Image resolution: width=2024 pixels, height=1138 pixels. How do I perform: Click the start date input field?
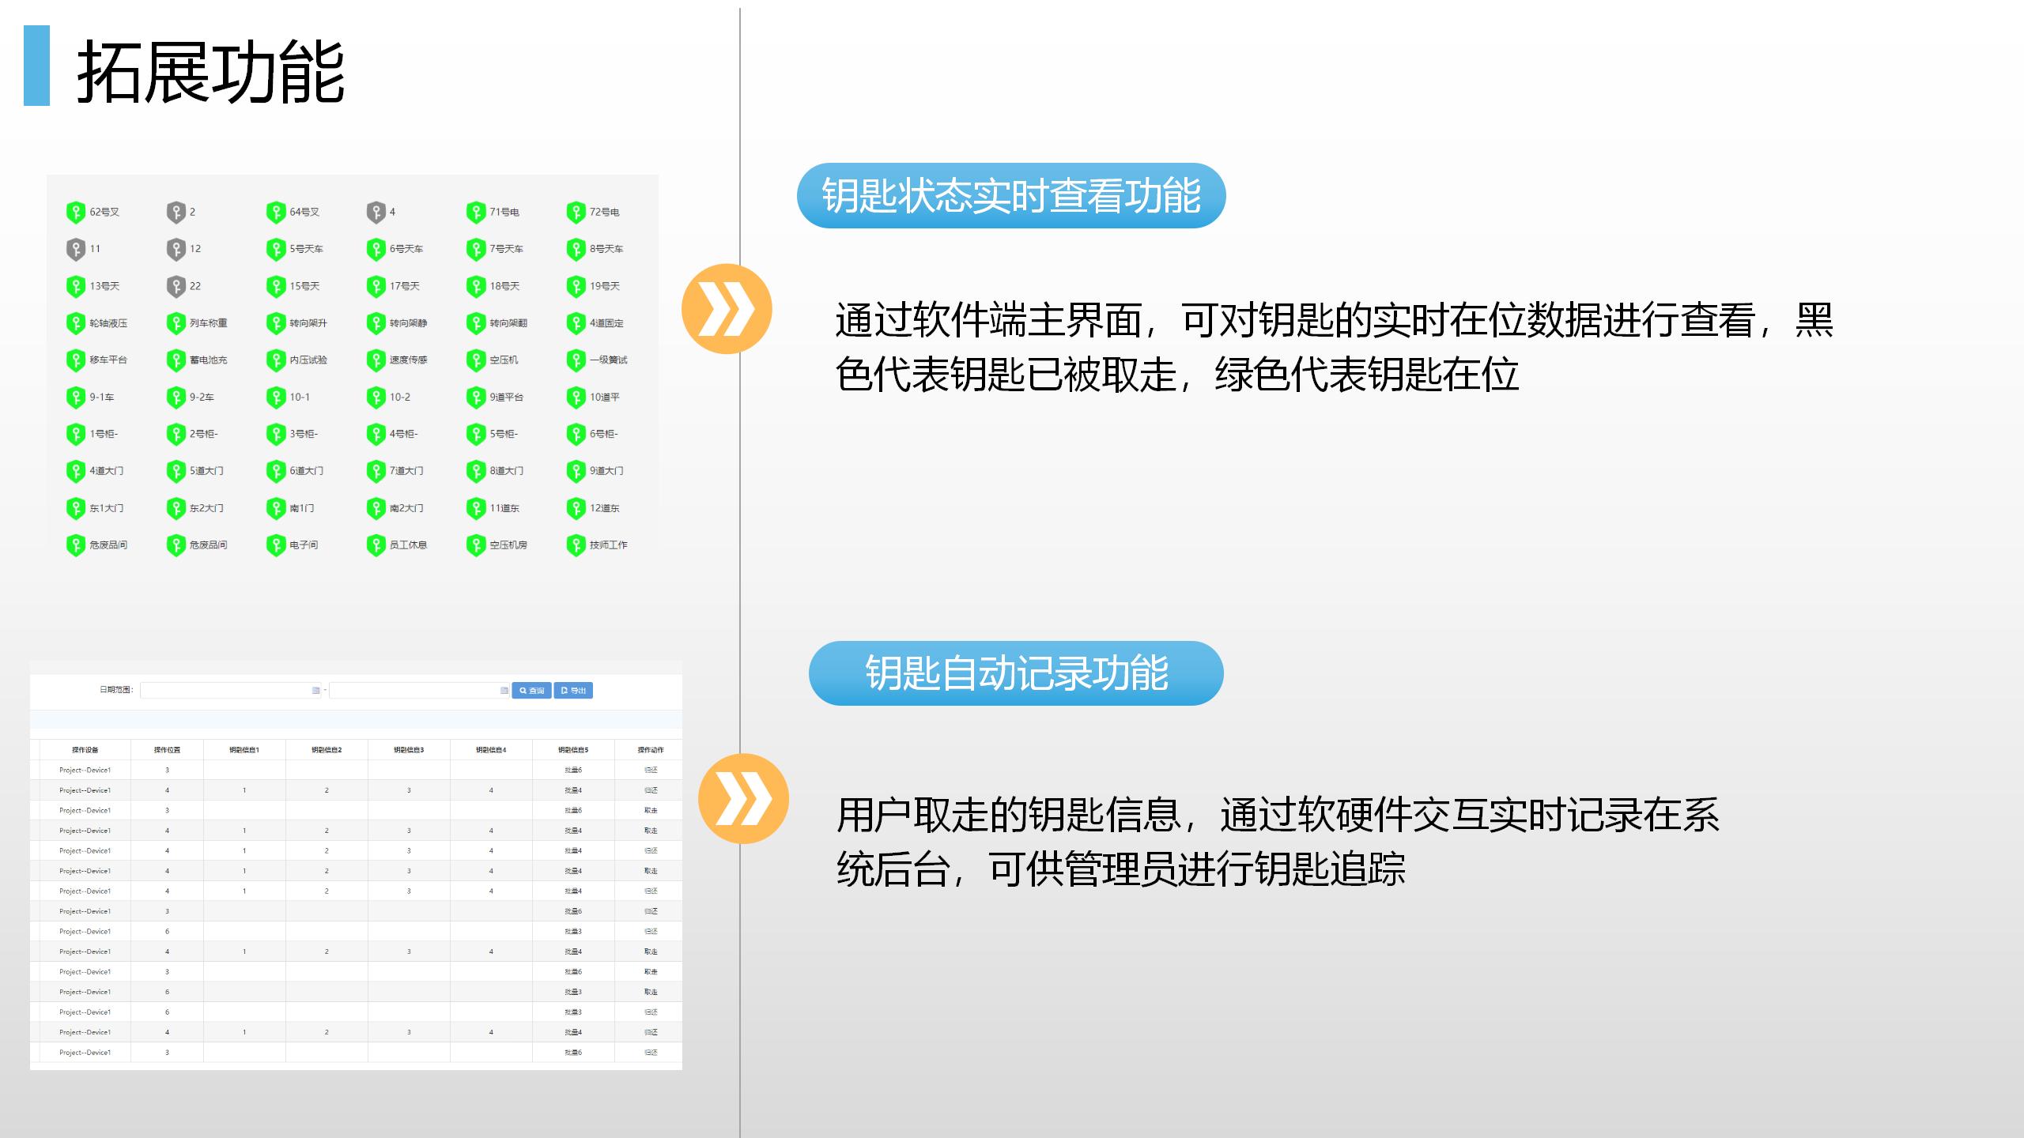pos(225,691)
